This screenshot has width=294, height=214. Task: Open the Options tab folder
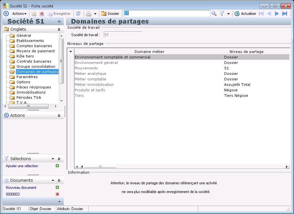point(23,82)
